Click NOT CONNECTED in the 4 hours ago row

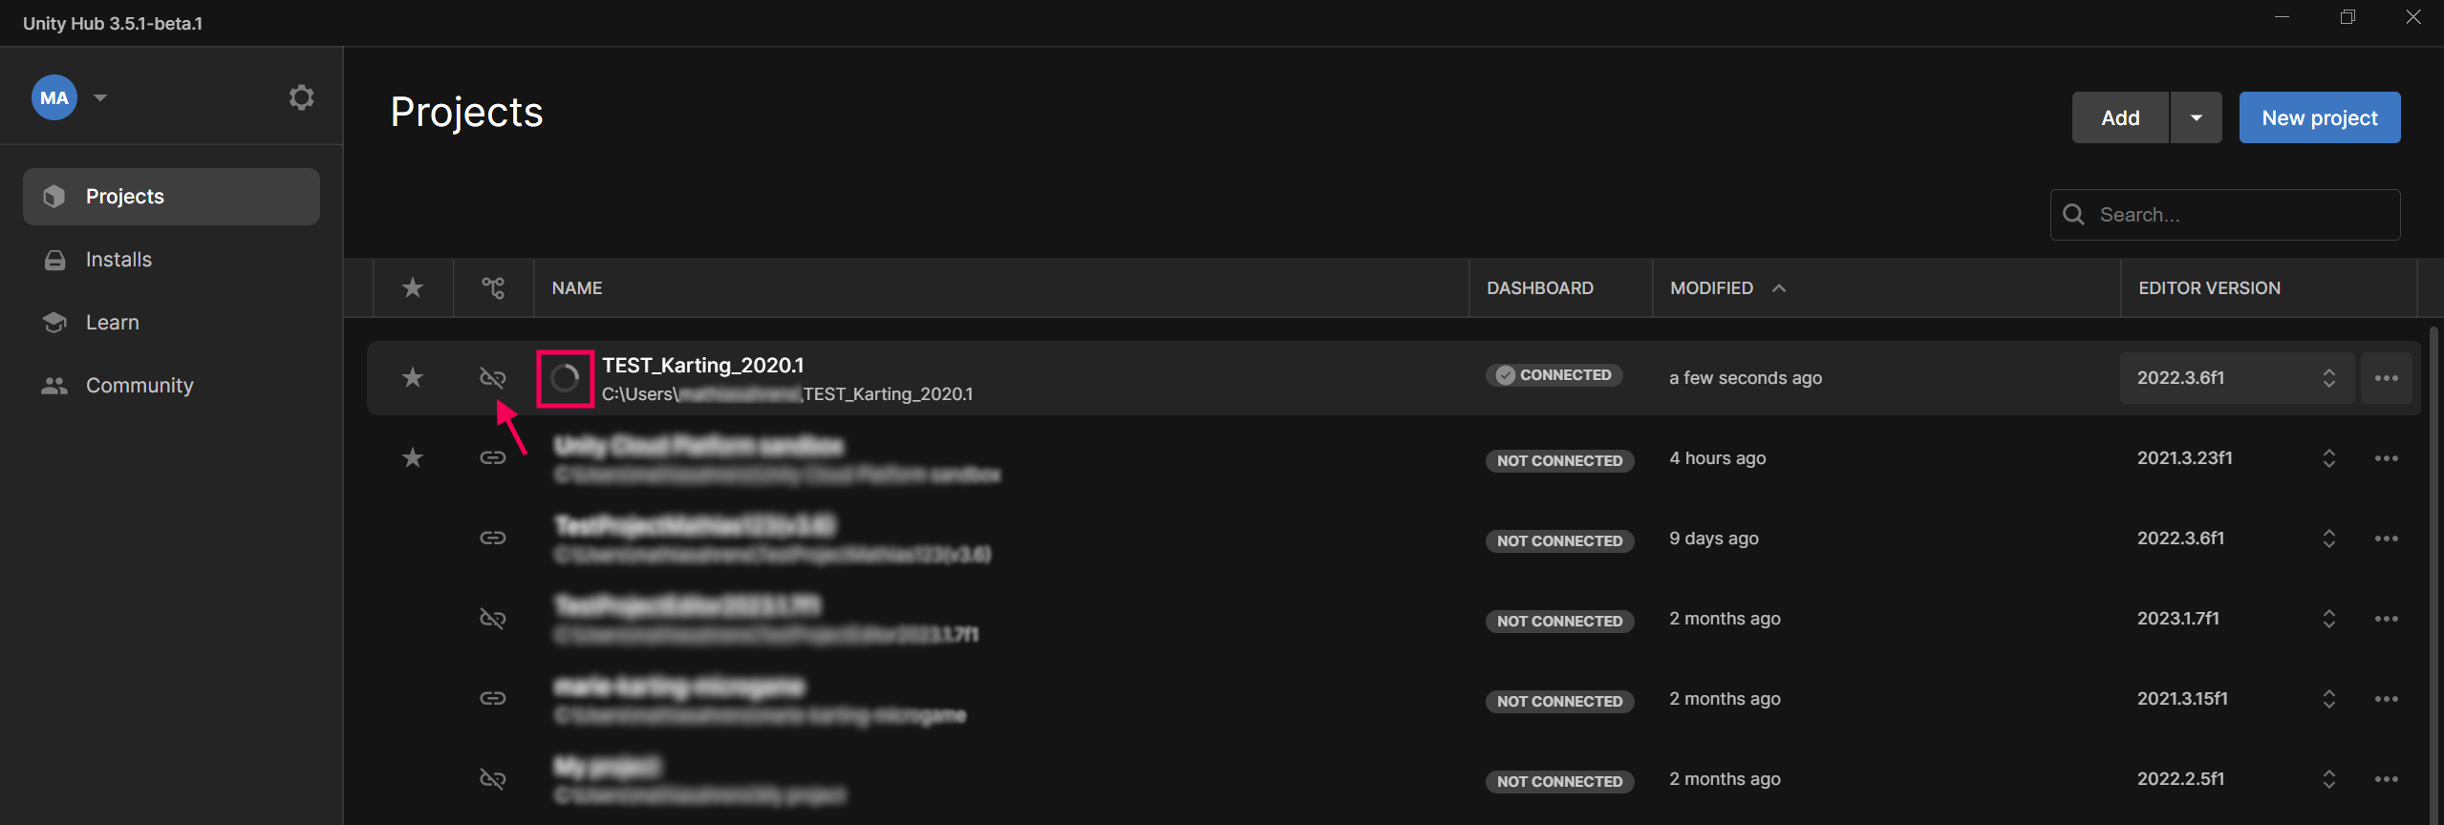coord(1559,460)
